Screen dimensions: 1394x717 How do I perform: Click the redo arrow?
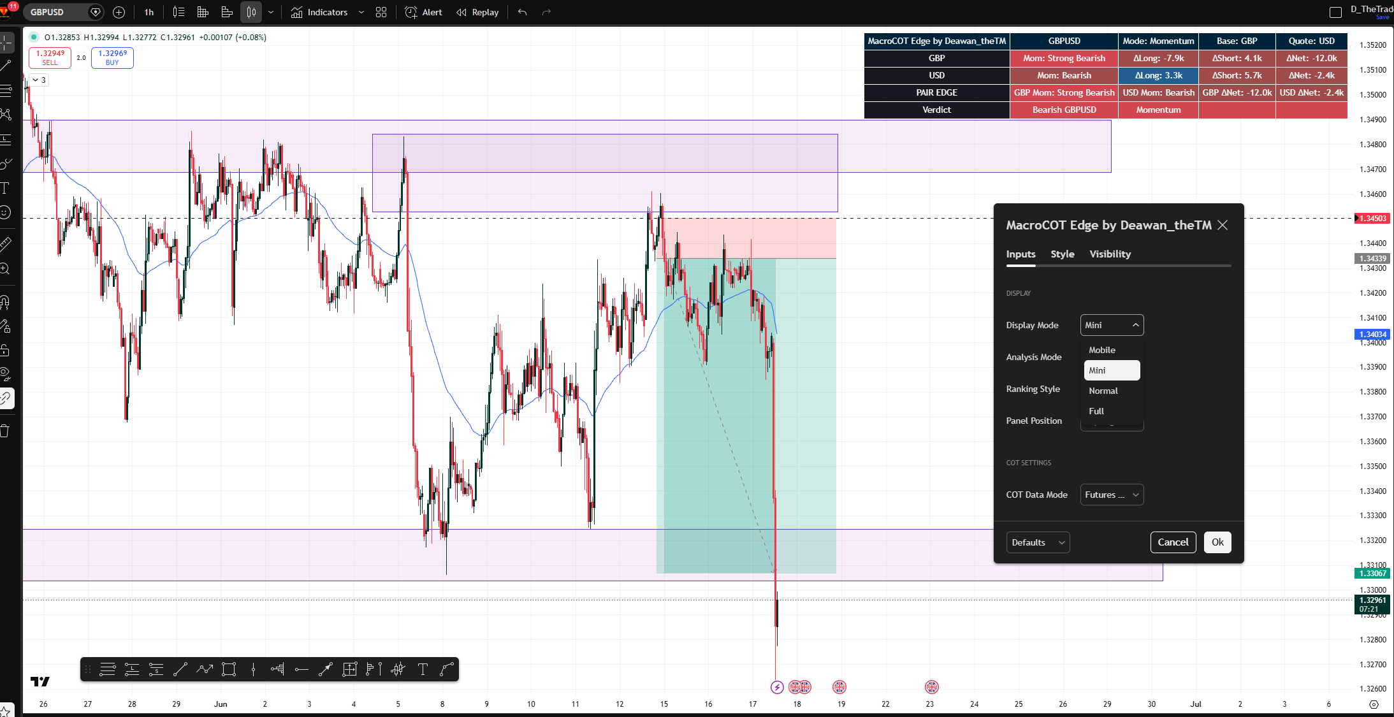(x=546, y=12)
